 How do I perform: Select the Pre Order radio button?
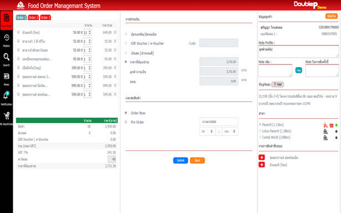[x=126, y=122]
